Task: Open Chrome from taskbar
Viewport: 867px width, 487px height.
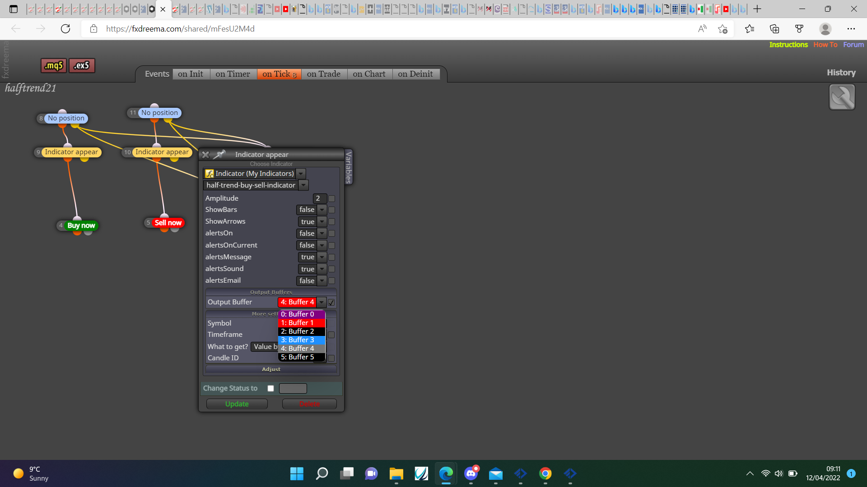Action: click(545, 473)
